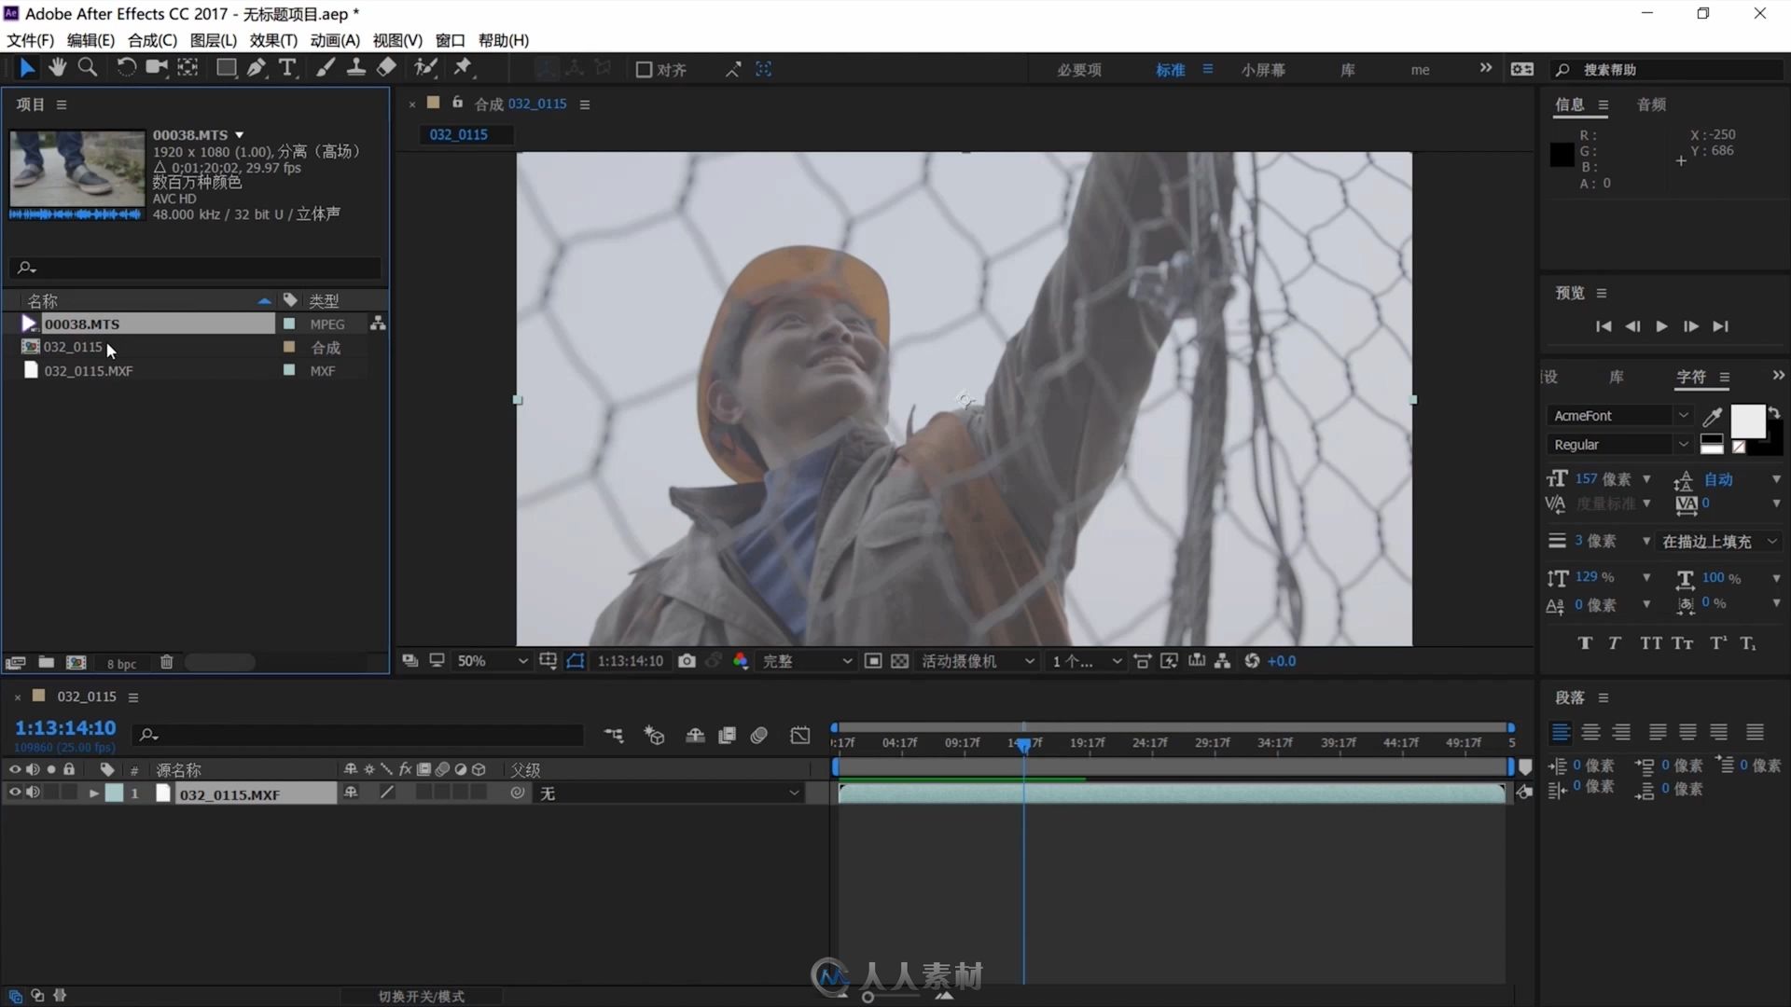Open the view layout 1个 dropdown
The image size is (1791, 1007).
[x=1086, y=661]
